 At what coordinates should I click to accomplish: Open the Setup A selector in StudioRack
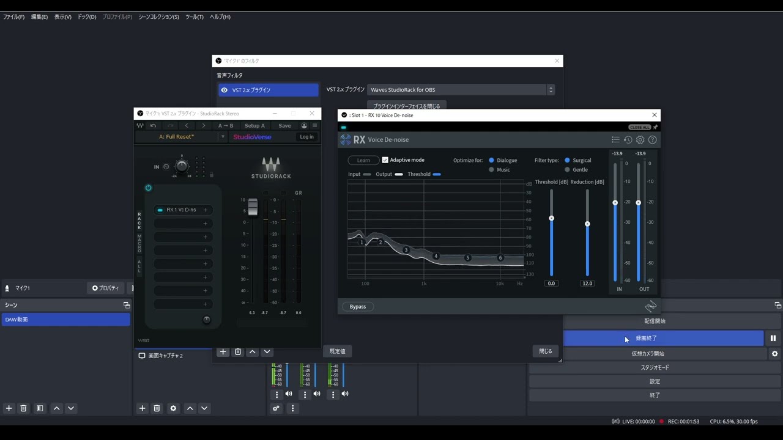click(254, 126)
